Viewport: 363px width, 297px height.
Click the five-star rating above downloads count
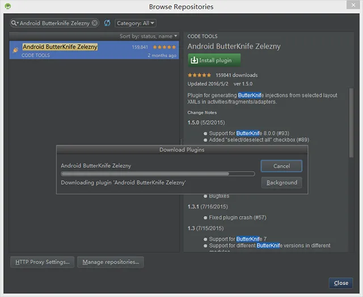(x=199, y=75)
